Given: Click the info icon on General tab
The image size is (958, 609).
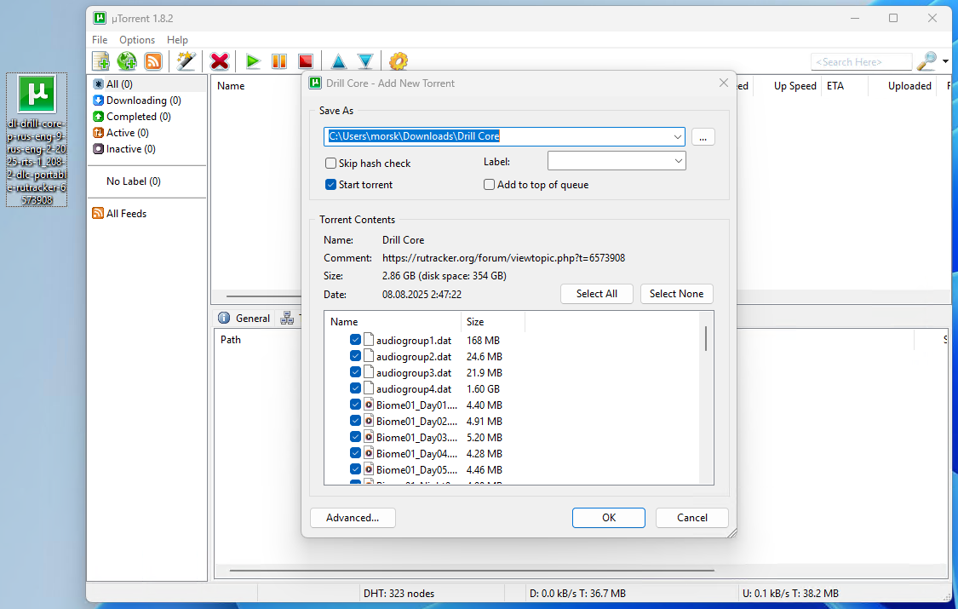Looking at the screenshot, I should coord(224,319).
